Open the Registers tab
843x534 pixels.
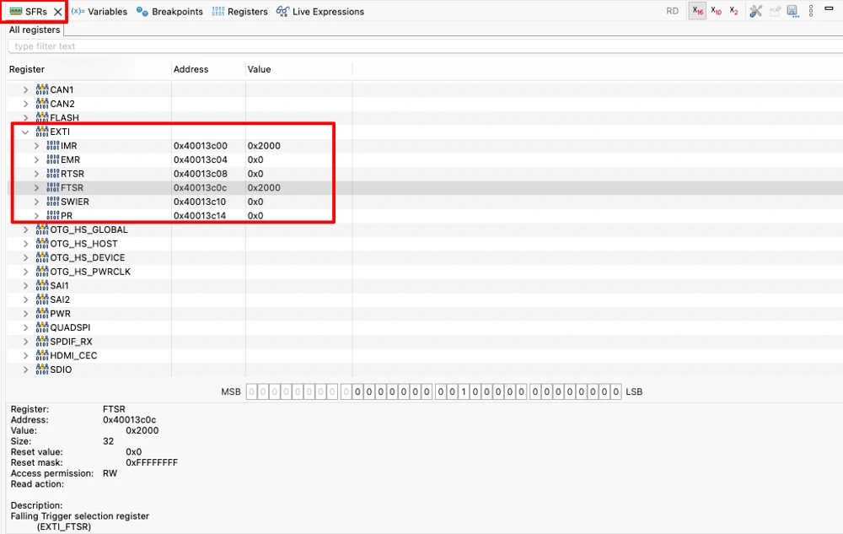[239, 12]
